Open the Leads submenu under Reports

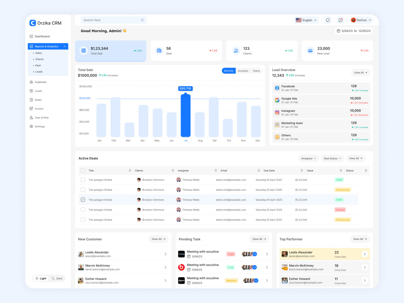click(39, 72)
